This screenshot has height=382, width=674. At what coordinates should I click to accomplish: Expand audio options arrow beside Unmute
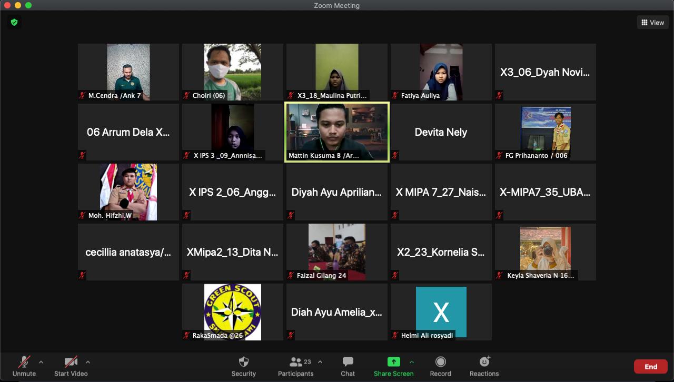[x=41, y=362]
